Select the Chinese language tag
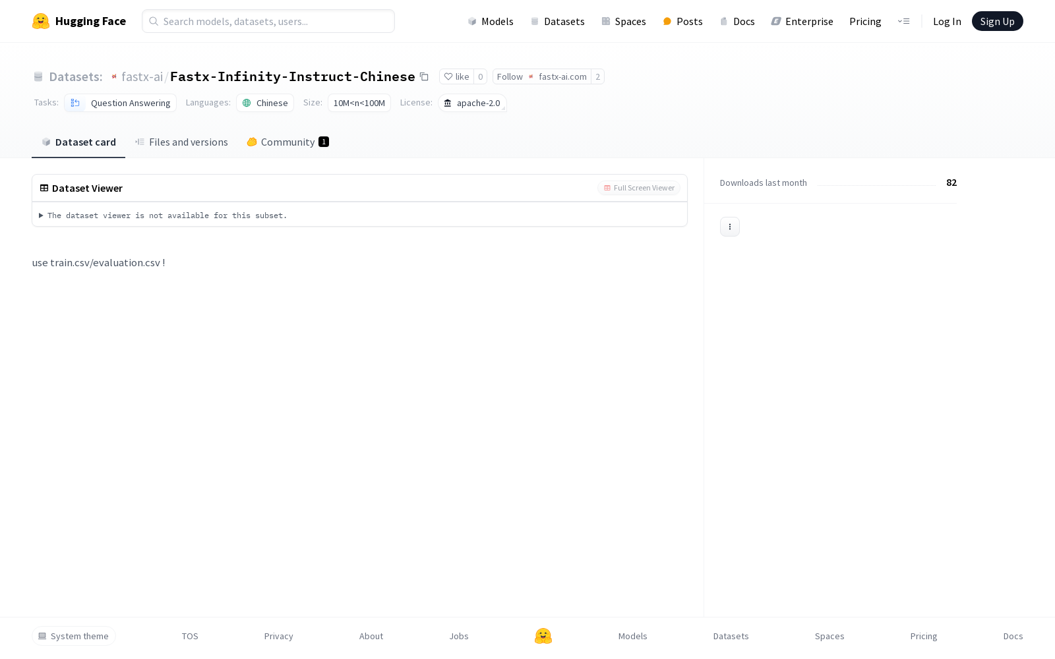This screenshot has height=659, width=1055. 265,103
